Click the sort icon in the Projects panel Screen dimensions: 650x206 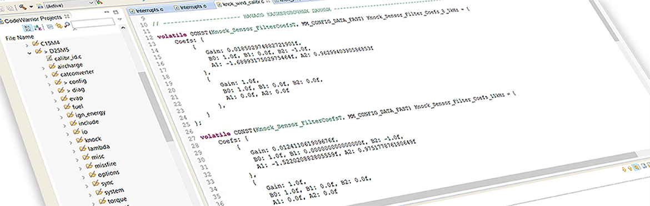pyautogui.click(x=38, y=27)
